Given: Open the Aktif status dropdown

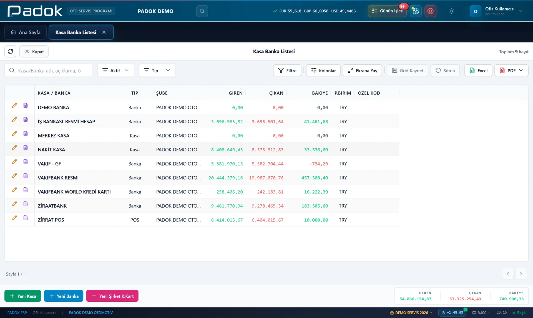Looking at the screenshot, I should click(x=116, y=70).
